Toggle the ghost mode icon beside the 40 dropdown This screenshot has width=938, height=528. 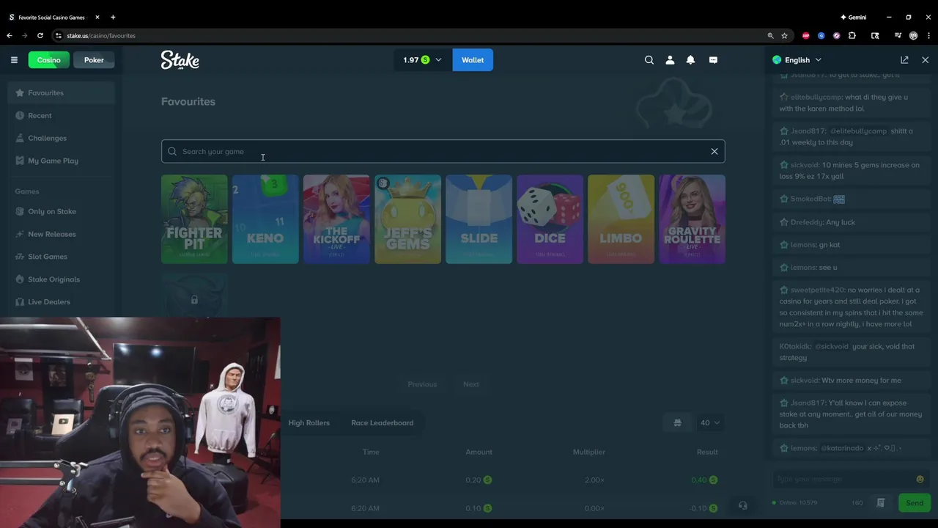point(677,423)
